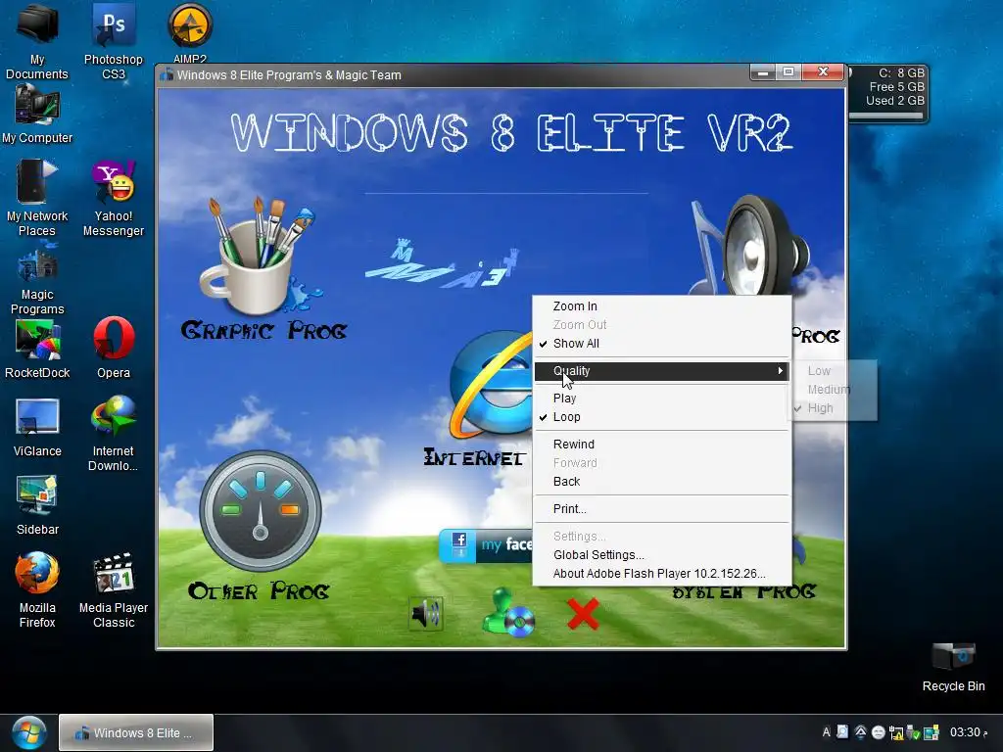Set quality to Low in the submenu
Viewport: 1003px width, 752px height.
coord(834,371)
